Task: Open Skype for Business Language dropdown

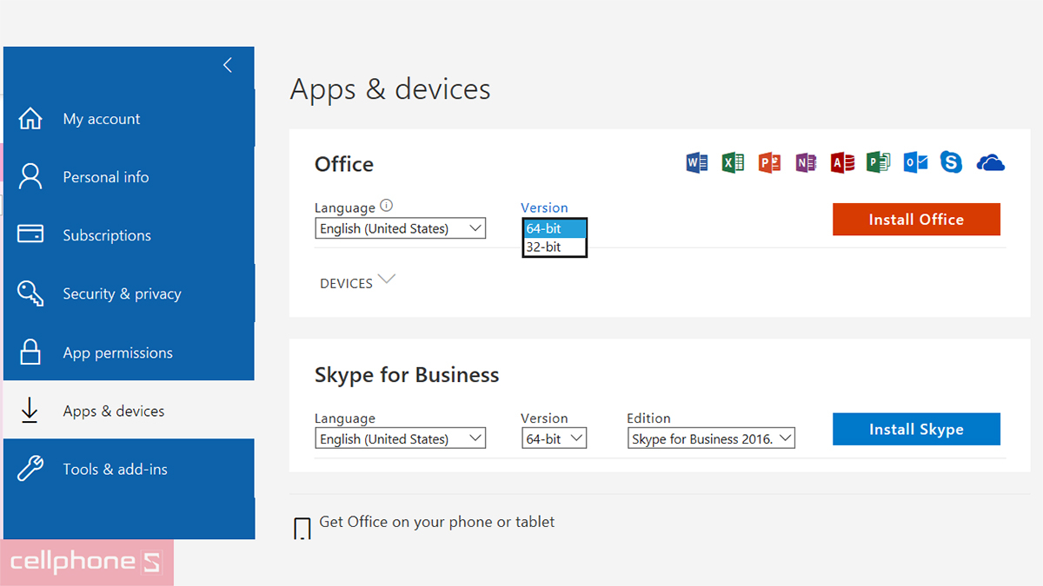Action: pos(400,438)
